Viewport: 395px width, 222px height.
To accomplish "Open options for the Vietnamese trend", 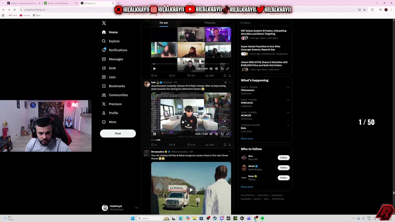I will tap(288, 88).
